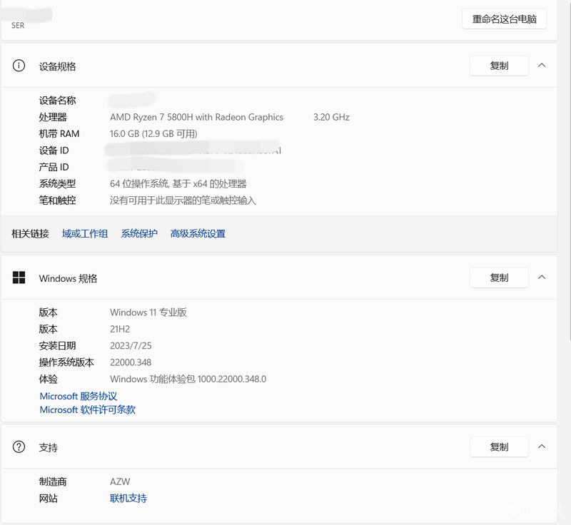Select the RAM value 16.0 GB (12.9 GB 可用)

(153, 134)
